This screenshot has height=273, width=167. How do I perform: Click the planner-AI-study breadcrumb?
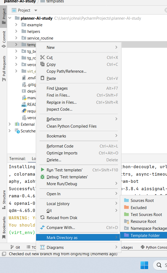pyautogui.click(x=20, y=1)
